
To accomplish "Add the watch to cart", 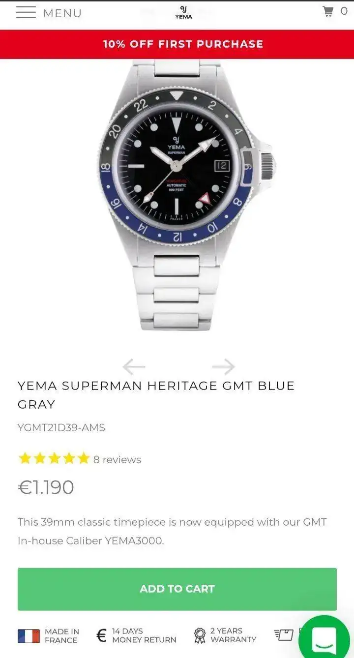I will click(x=177, y=589).
